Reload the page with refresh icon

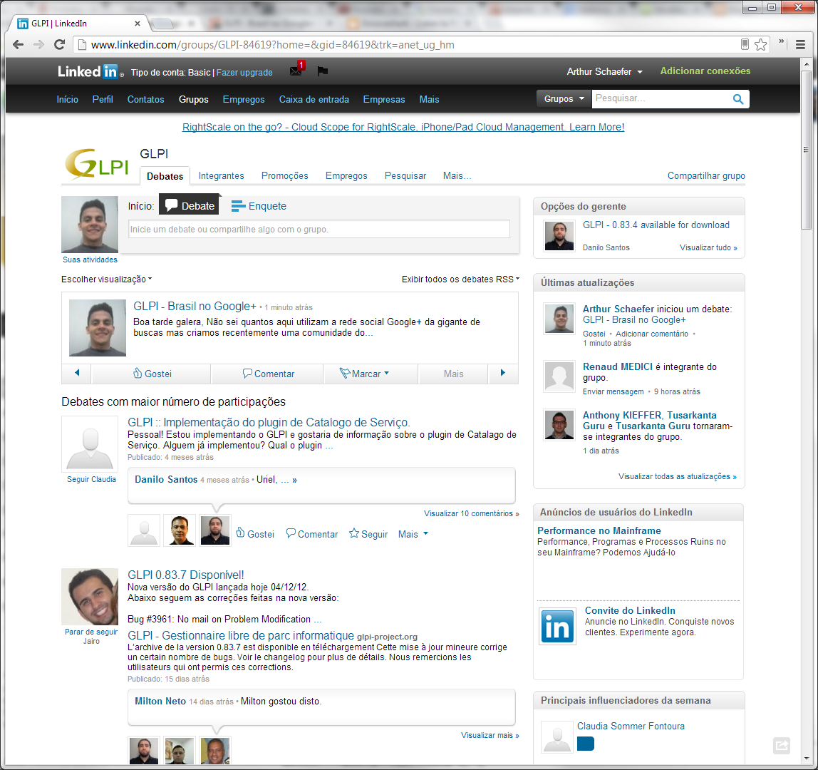click(59, 44)
